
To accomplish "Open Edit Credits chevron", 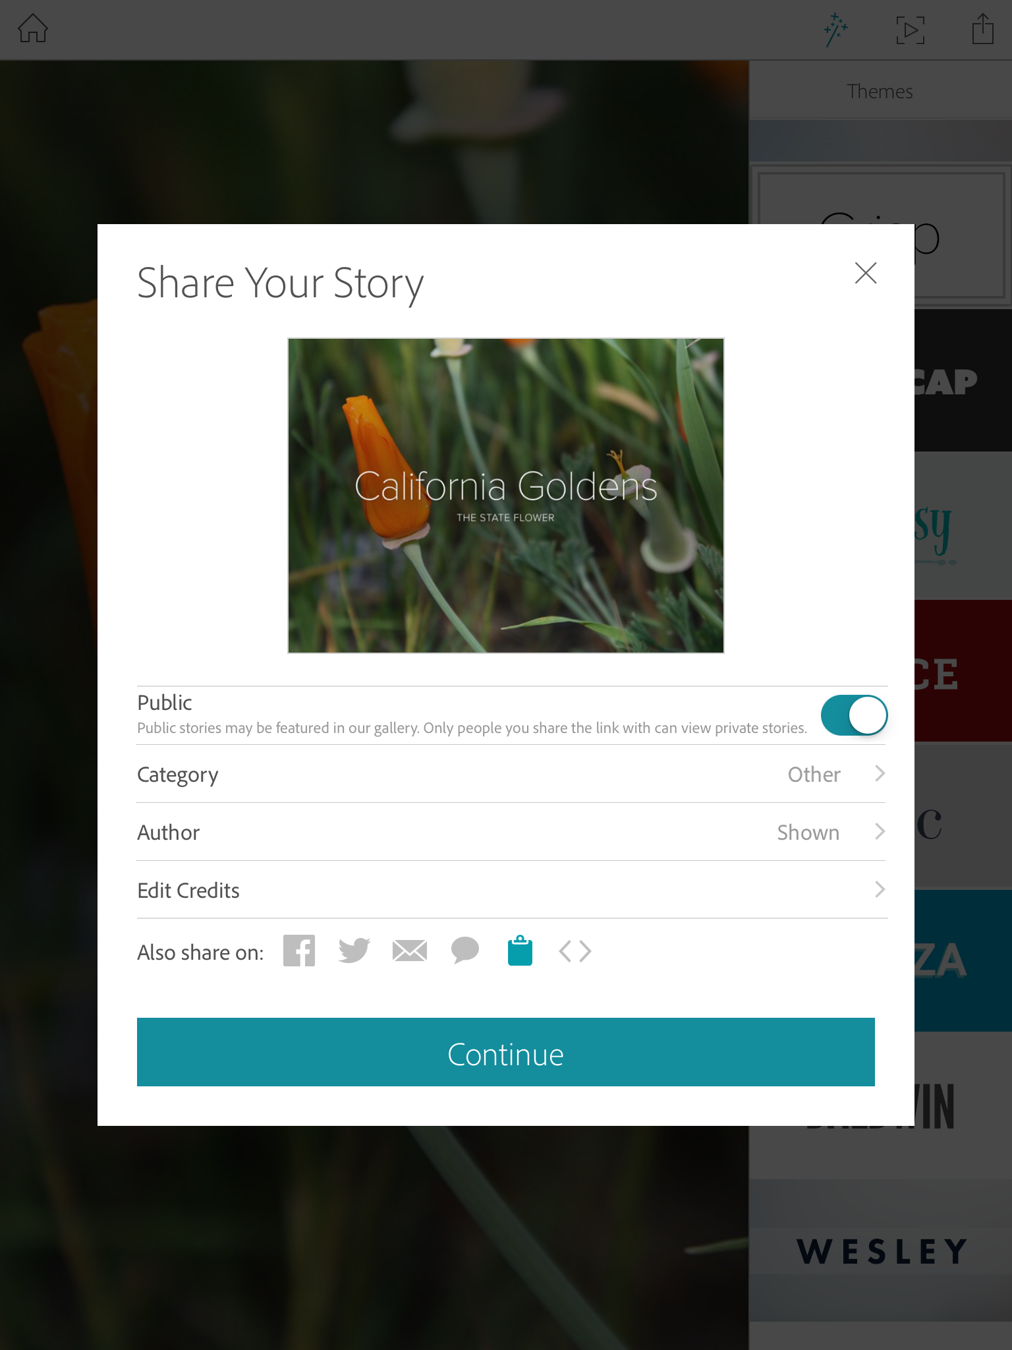I will (x=880, y=889).
